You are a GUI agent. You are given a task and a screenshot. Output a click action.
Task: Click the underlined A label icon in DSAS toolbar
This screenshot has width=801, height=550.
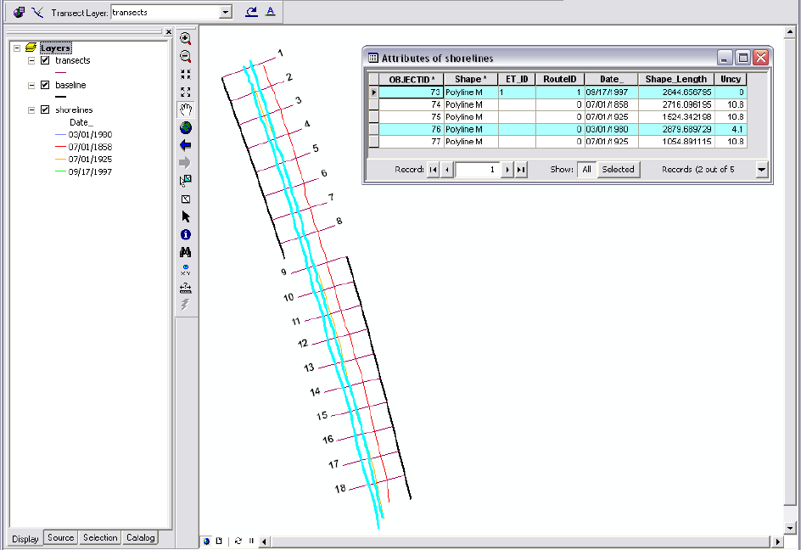click(x=270, y=12)
